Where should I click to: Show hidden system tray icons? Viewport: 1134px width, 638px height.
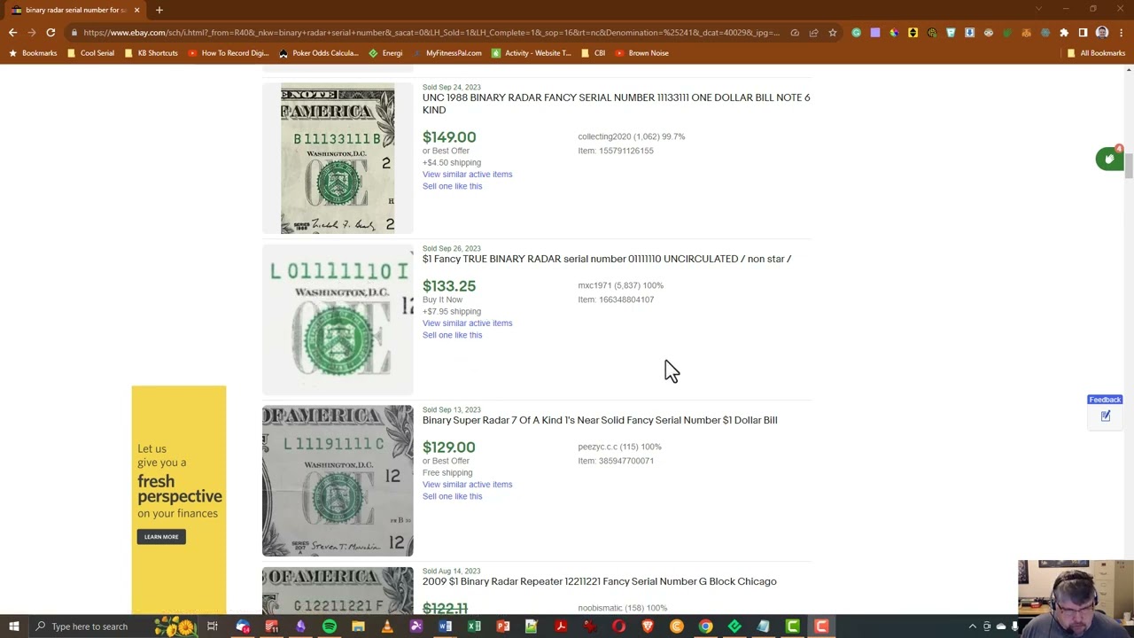972,626
